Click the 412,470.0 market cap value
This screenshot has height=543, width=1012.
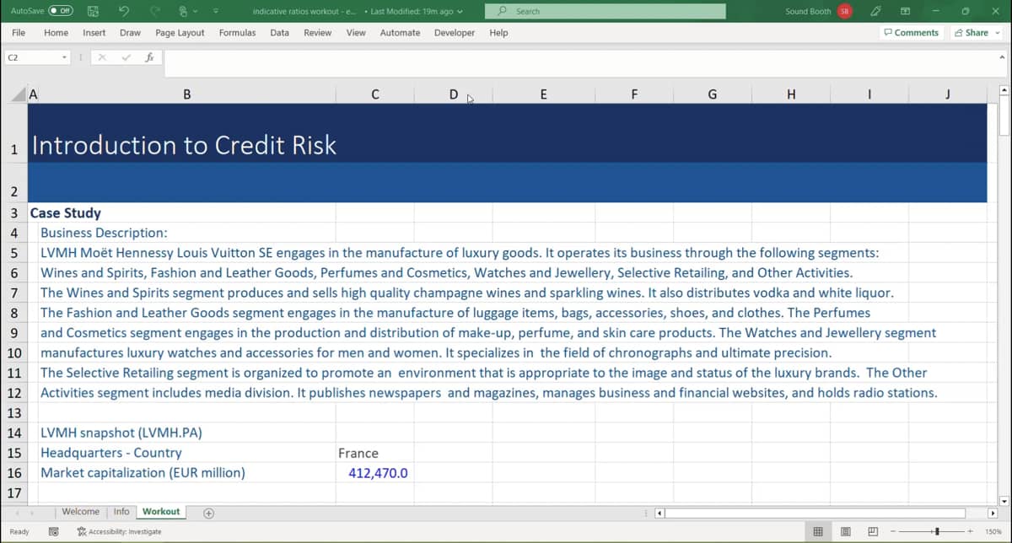tap(378, 473)
